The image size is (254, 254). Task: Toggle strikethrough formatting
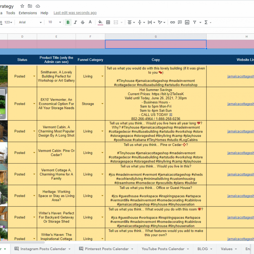[x=83, y=22]
